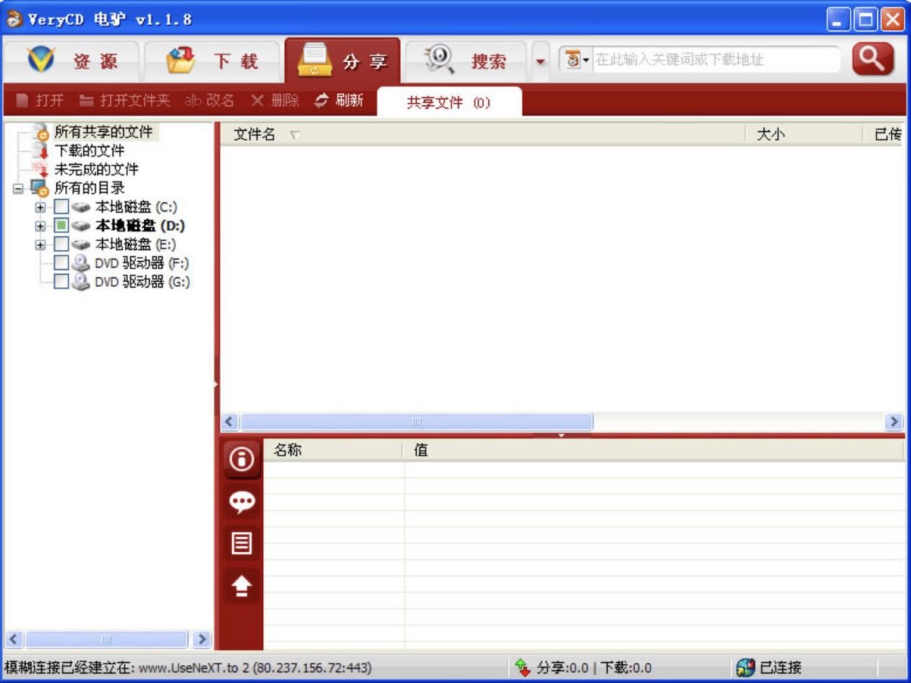911x683 pixels.
Task: Expand the 本地磁盘 (E:) tree node
Action: point(40,244)
